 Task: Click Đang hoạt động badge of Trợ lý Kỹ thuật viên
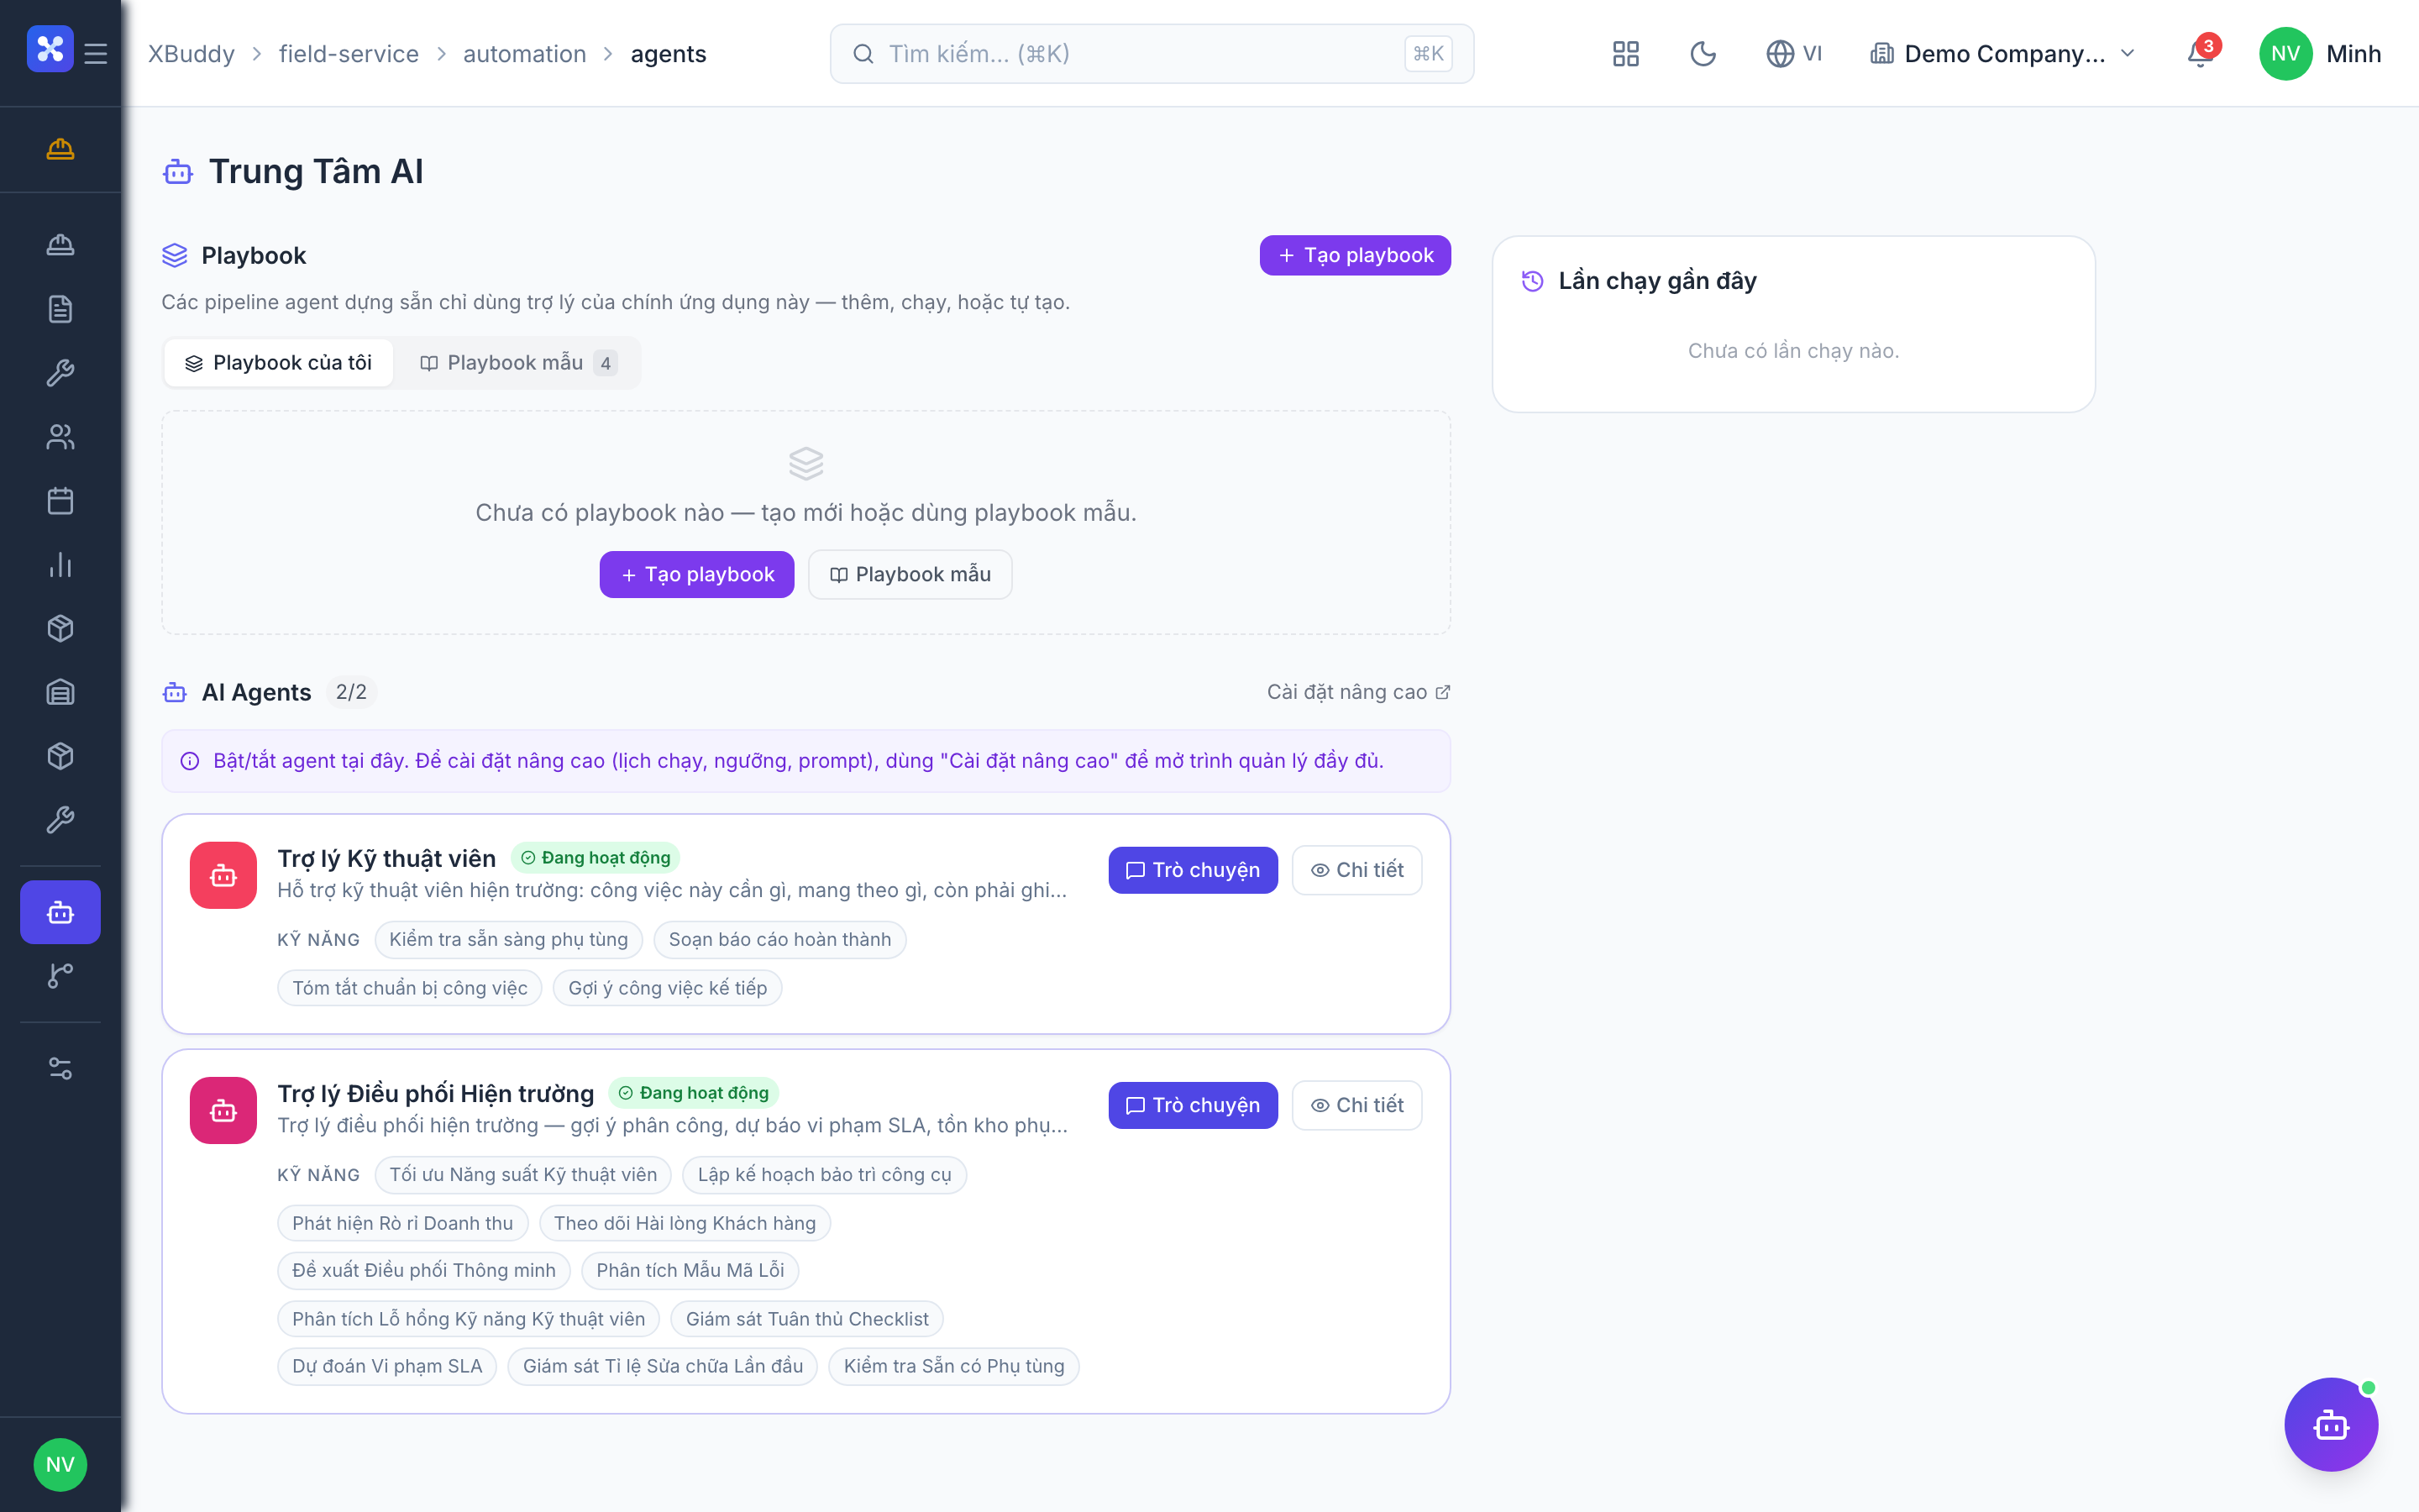(595, 858)
